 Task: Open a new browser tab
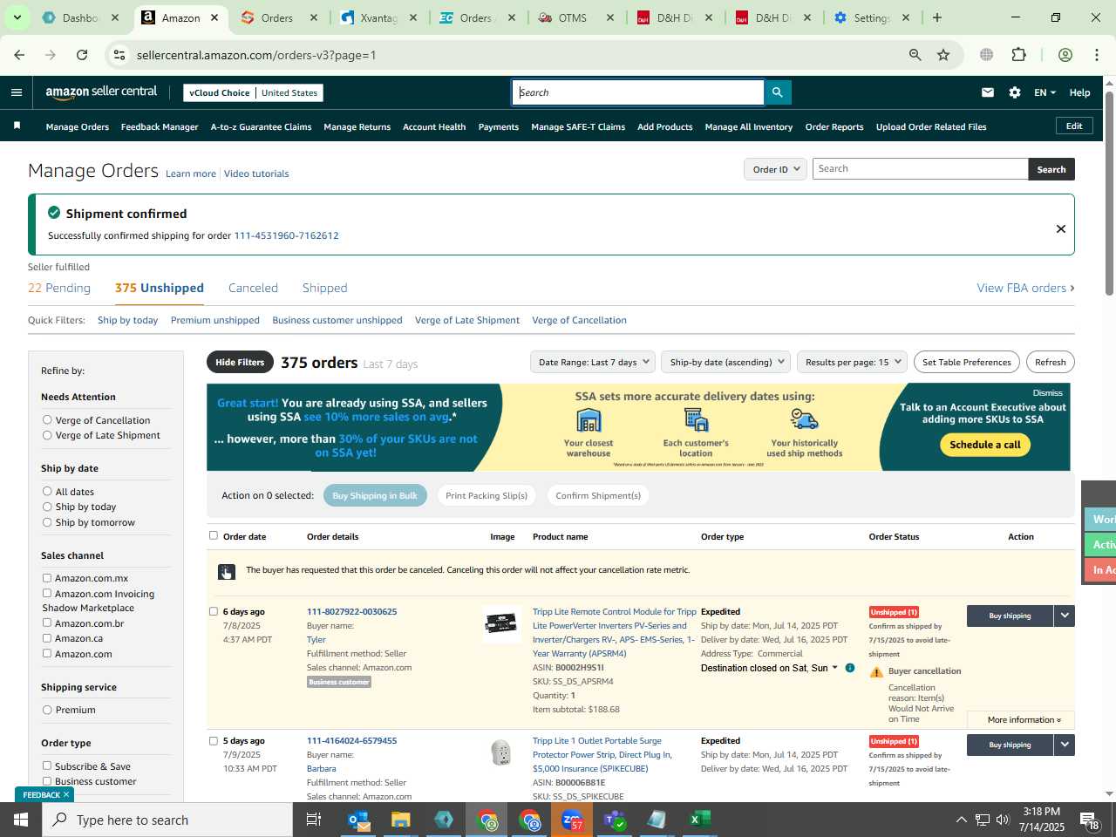pyautogui.click(x=937, y=17)
